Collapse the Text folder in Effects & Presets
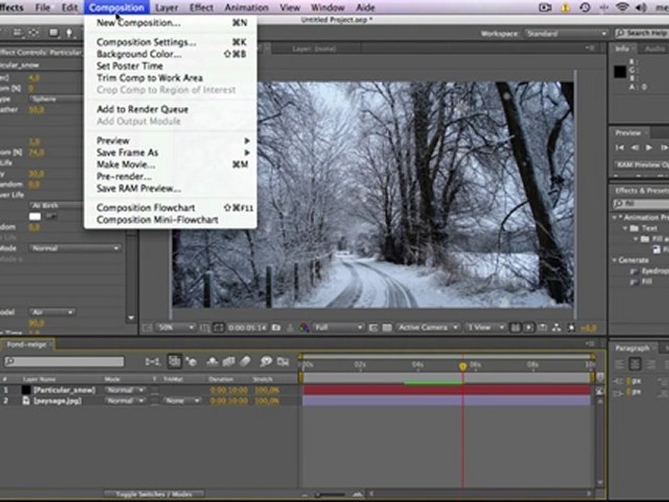This screenshot has height=502, width=669. click(x=626, y=228)
